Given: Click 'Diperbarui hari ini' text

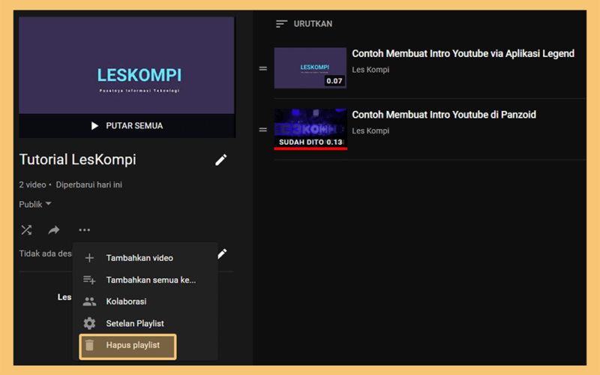Looking at the screenshot, I should [88, 184].
